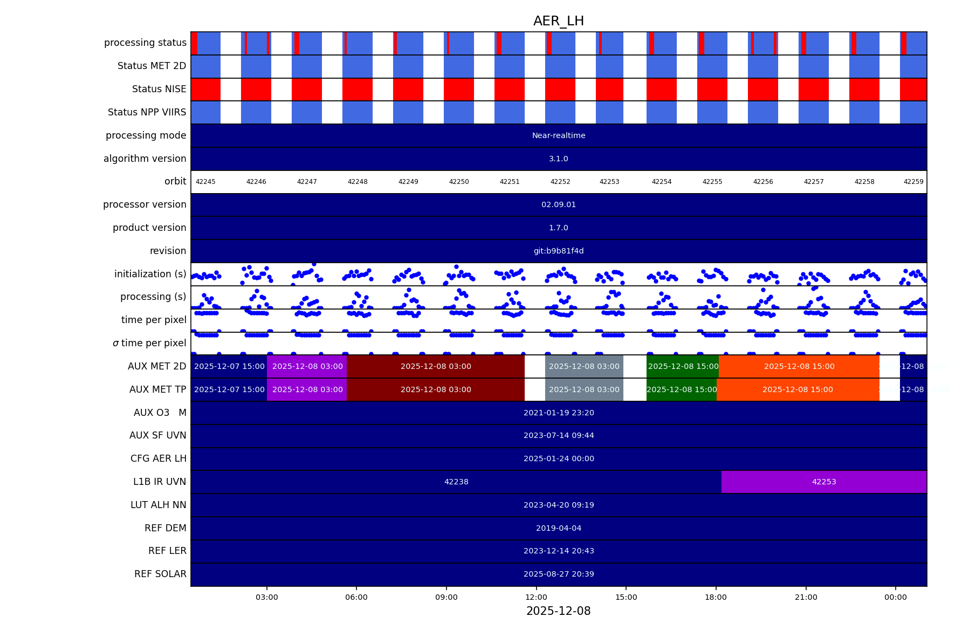Click the orange AUX MET TP segment
Viewport: 955px width, 637px height.
point(798,389)
